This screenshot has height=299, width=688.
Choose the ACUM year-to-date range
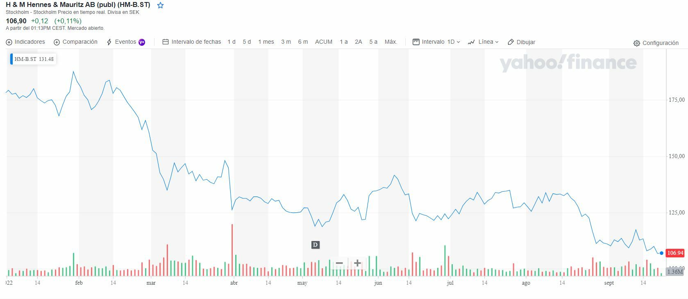[x=323, y=42]
